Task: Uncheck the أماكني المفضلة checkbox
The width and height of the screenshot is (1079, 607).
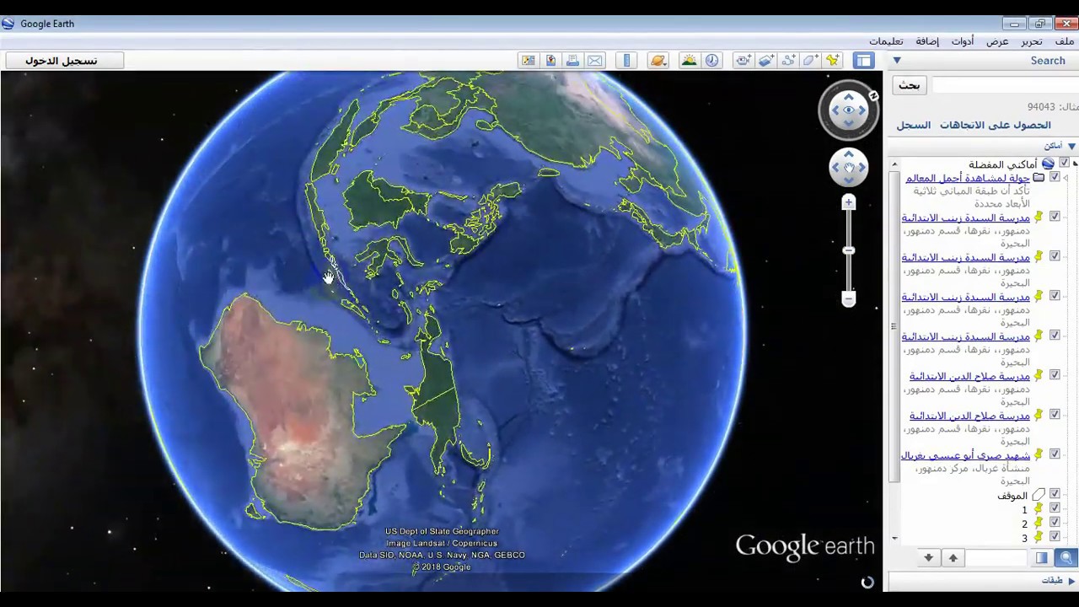Action: (1065, 163)
